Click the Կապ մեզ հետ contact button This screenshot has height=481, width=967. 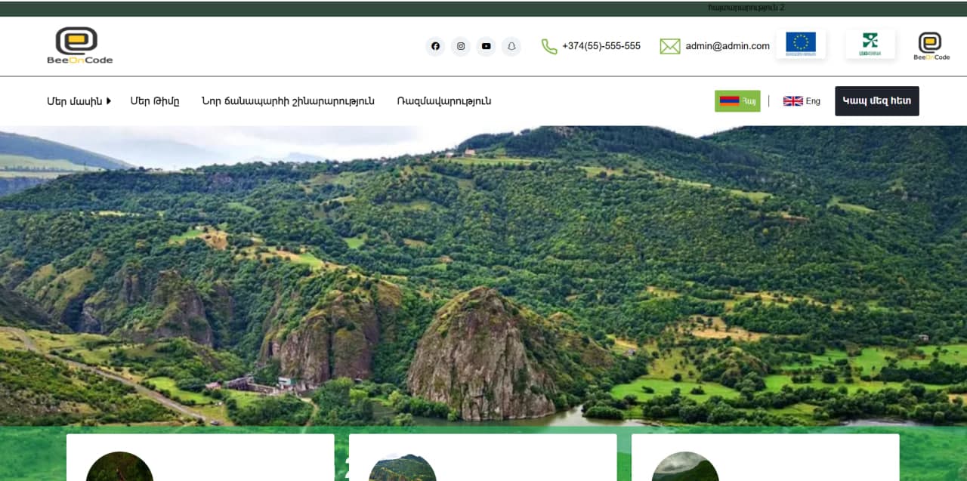877,101
